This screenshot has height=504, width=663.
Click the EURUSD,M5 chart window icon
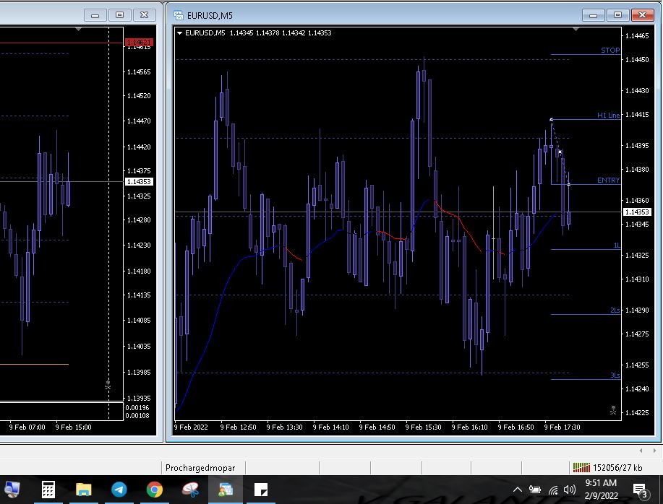tap(179, 15)
